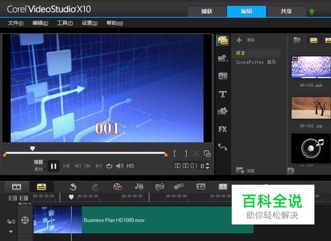Set the mark-out bracket point
This screenshot has width=331, height=241.
coord(186,154)
